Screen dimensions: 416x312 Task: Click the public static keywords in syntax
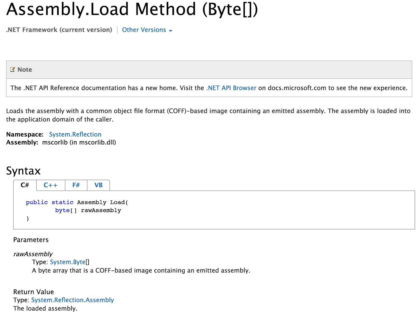[x=49, y=202]
